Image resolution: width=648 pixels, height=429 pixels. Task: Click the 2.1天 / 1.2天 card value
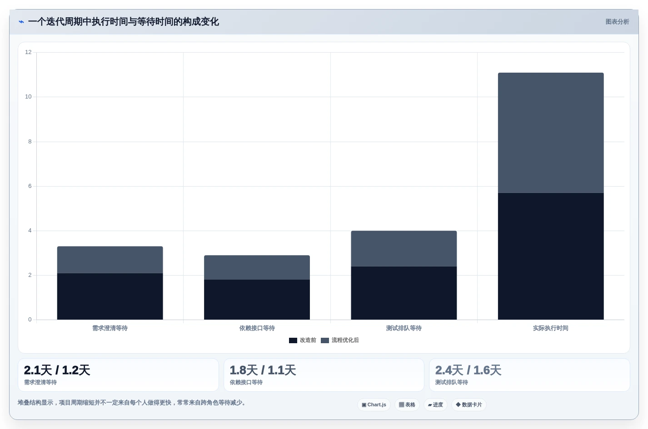point(57,370)
